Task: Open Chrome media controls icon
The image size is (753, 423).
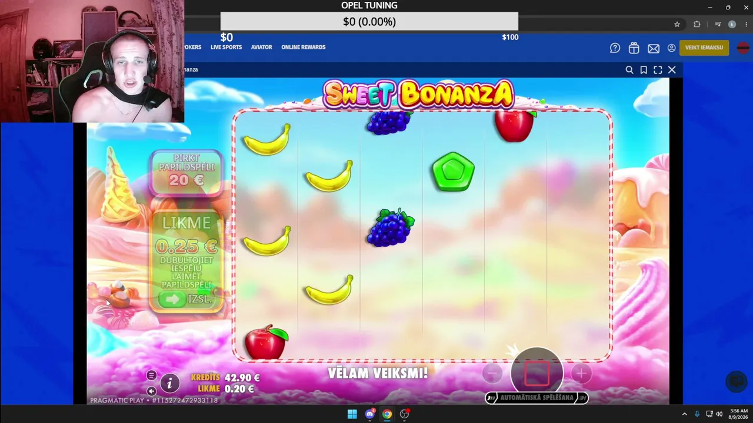Action: tap(718, 24)
